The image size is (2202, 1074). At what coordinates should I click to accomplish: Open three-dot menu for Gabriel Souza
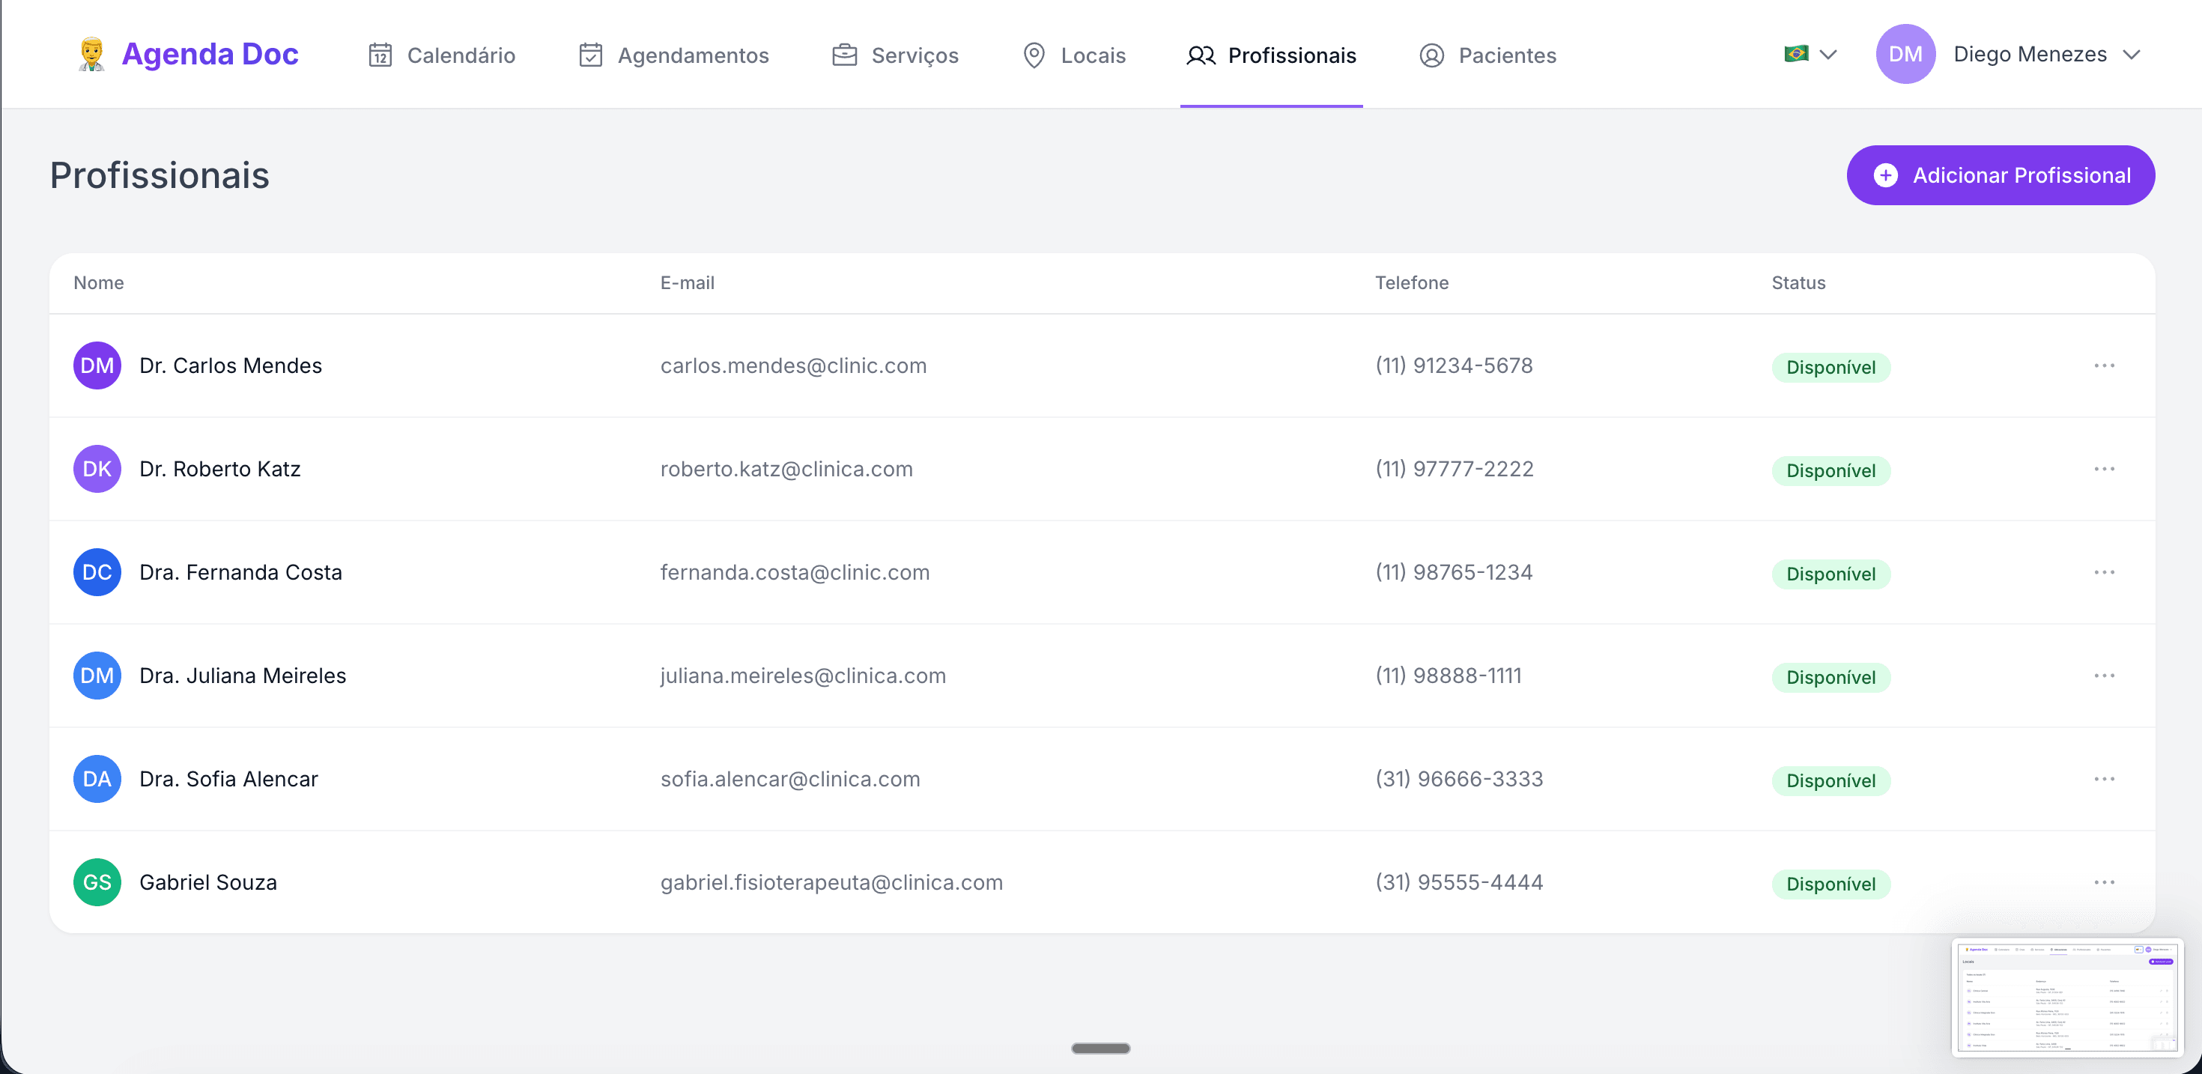[2104, 882]
